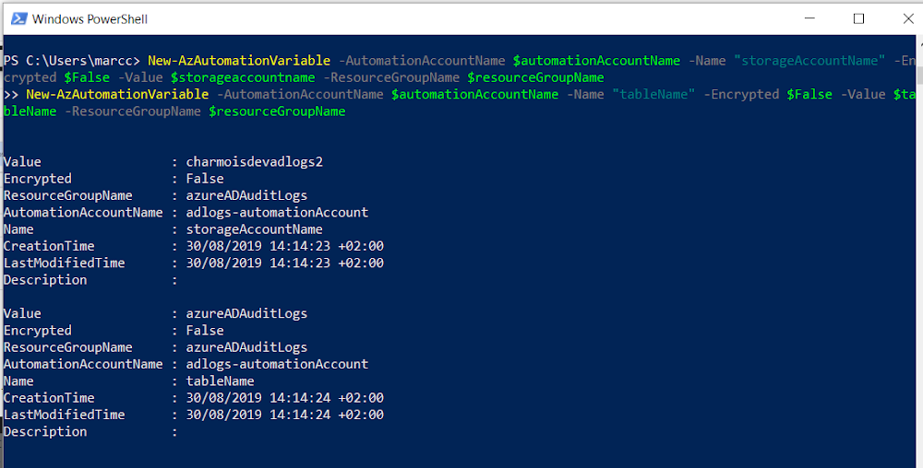Open the PowerShell window system menu icon

click(x=18, y=18)
